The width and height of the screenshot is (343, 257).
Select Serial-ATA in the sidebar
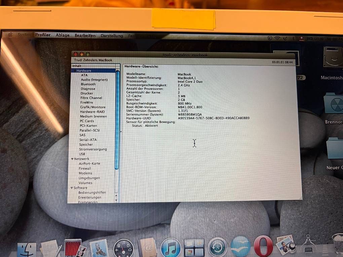pos(88,140)
